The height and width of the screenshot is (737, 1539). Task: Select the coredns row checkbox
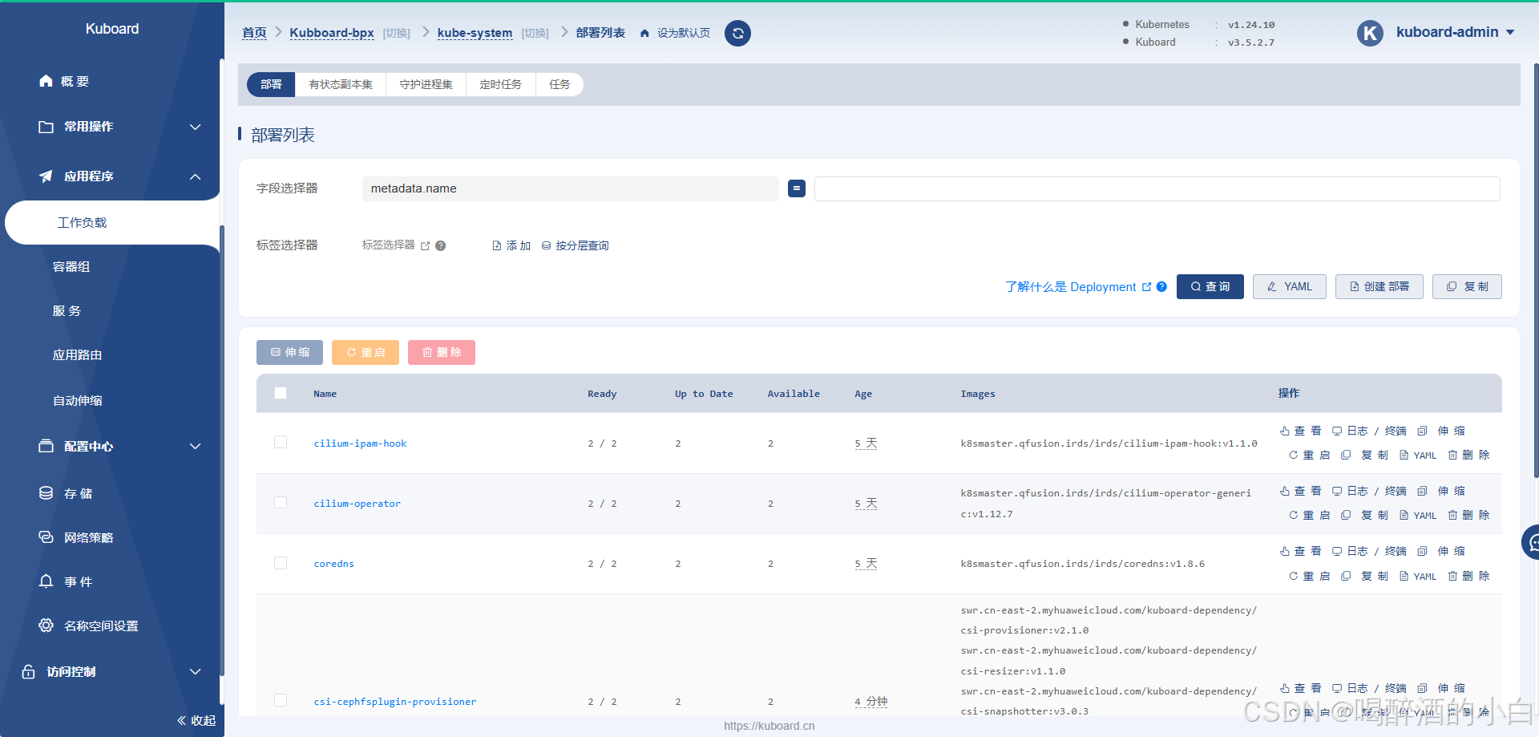[281, 563]
